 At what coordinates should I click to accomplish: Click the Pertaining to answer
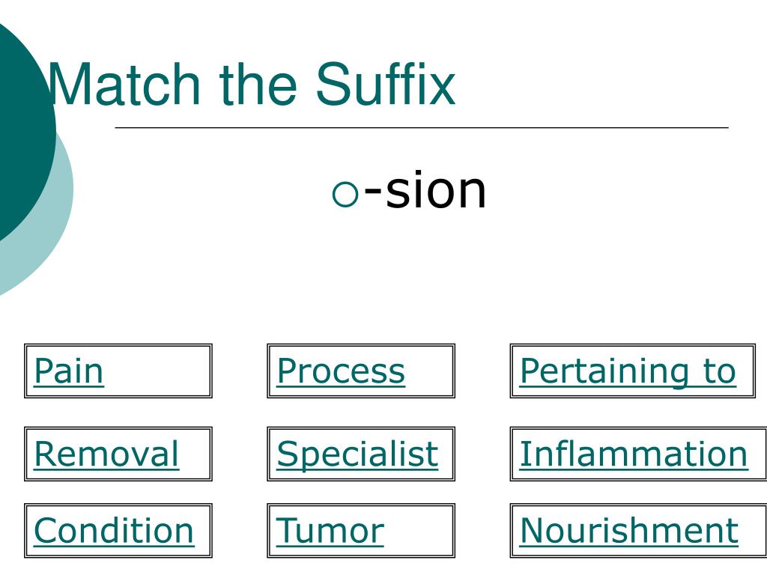coord(628,371)
